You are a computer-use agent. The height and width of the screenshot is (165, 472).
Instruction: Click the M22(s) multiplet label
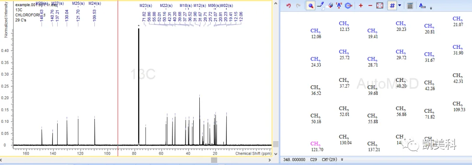pos(166,6)
